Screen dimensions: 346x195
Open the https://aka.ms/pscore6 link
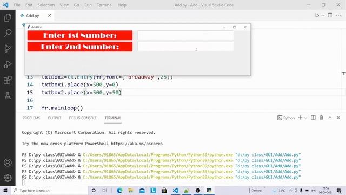[x=137, y=144]
